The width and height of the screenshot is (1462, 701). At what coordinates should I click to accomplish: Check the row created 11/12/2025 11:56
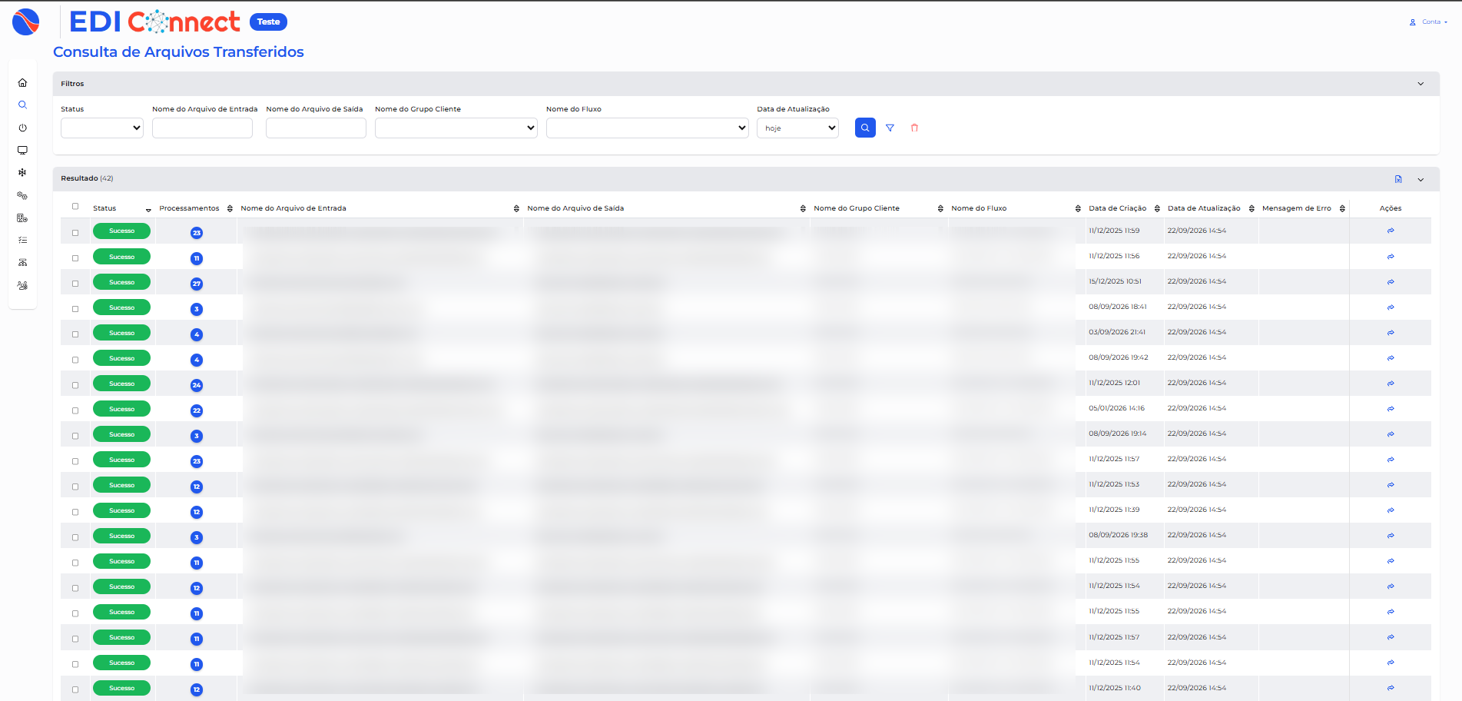75,257
